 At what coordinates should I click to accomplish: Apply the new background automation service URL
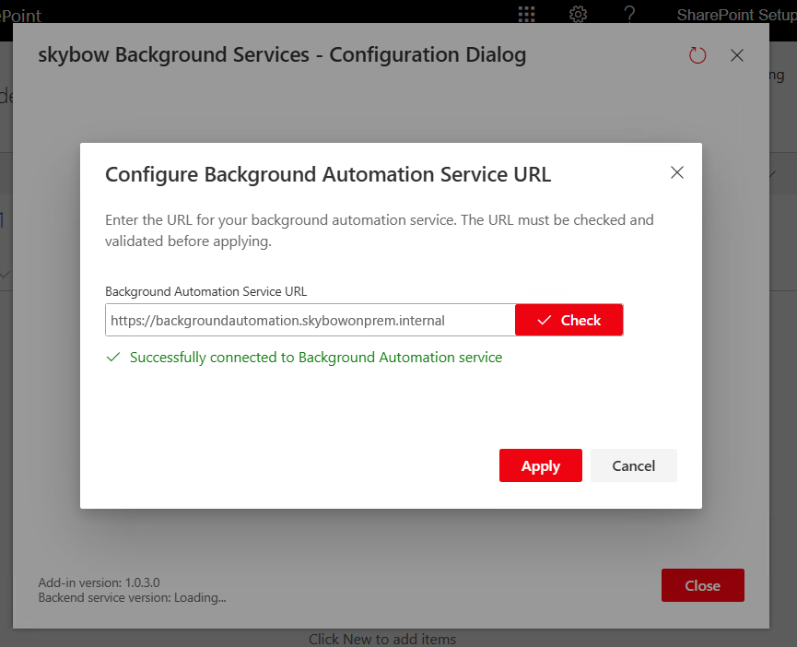click(x=540, y=465)
